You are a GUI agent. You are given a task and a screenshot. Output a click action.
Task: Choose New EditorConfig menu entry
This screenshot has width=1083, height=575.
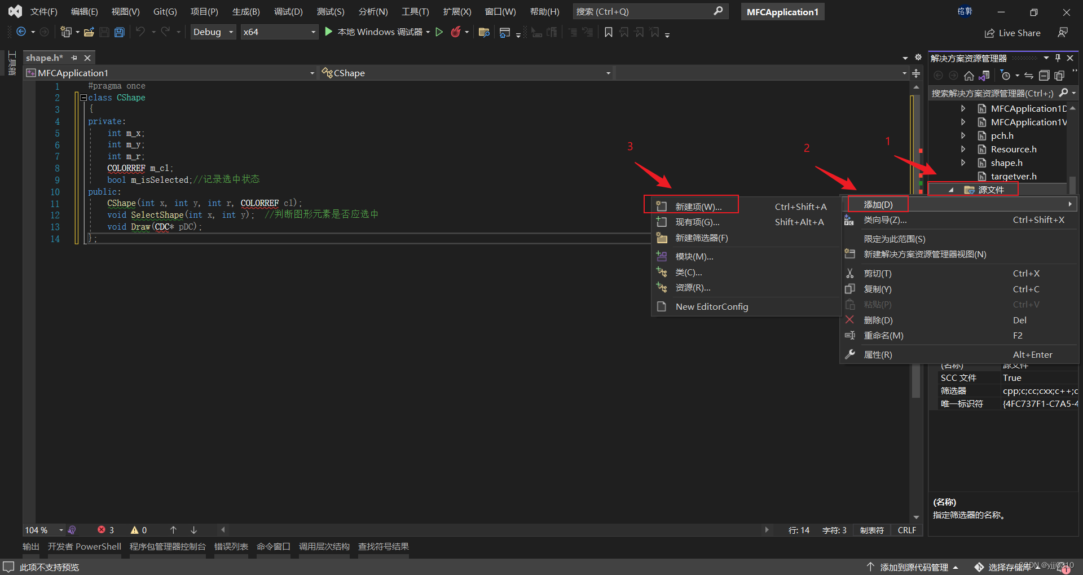pyautogui.click(x=746, y=306)
